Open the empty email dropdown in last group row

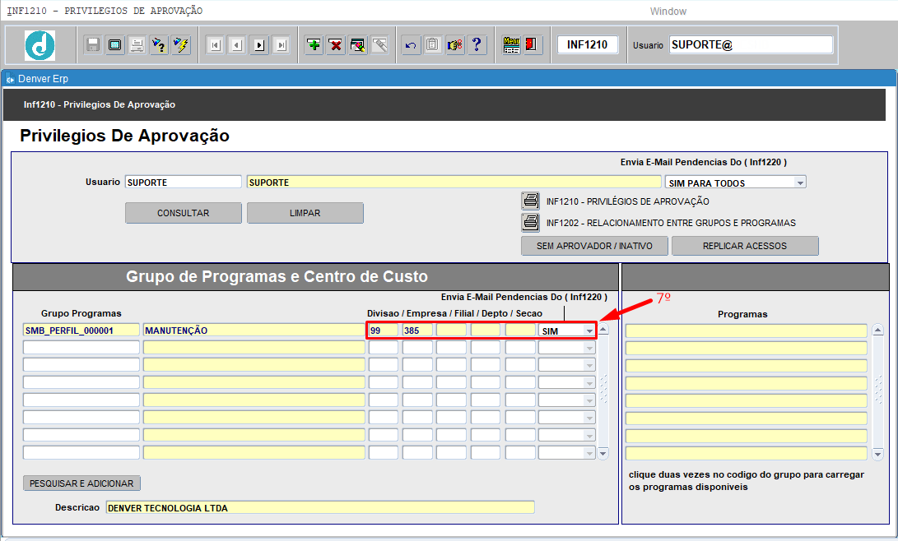589,453
